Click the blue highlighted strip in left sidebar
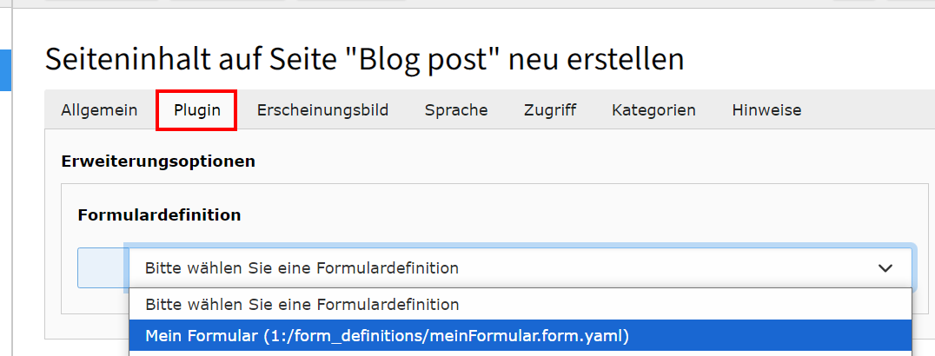The height and width of the screenshot is (356, 935). pos(4,69)
